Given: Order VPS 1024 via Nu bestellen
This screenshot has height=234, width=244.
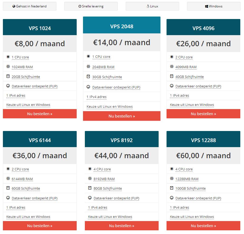Looking at the screenshot, I should click(x=40, y=114).
